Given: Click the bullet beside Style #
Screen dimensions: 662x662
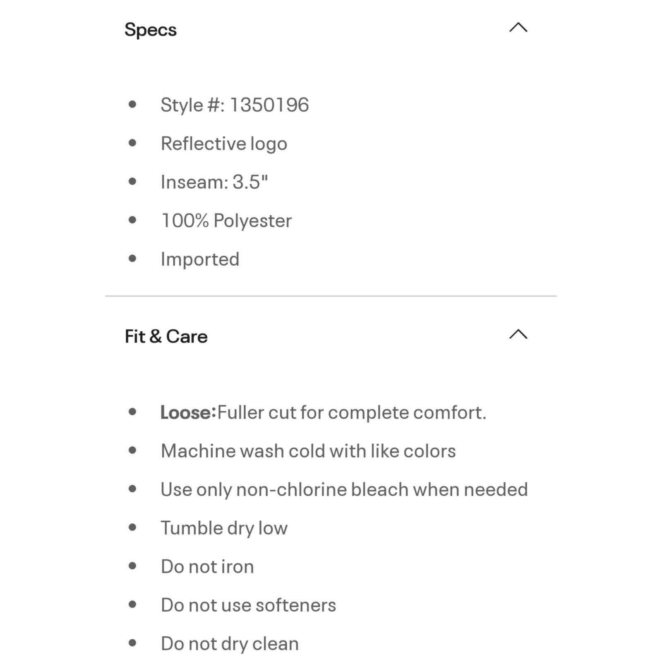Looking at the screenshot, I should (x=132, y=104).
